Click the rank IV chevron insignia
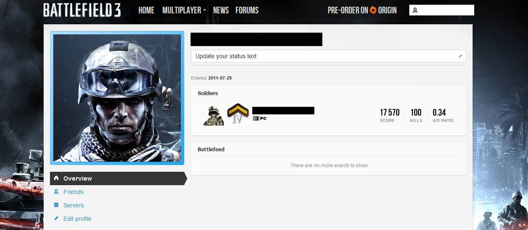This screenshot has height=230, width=528. tap(238, 114)
